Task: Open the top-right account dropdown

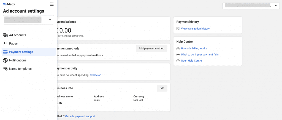Action: (251, 6)
